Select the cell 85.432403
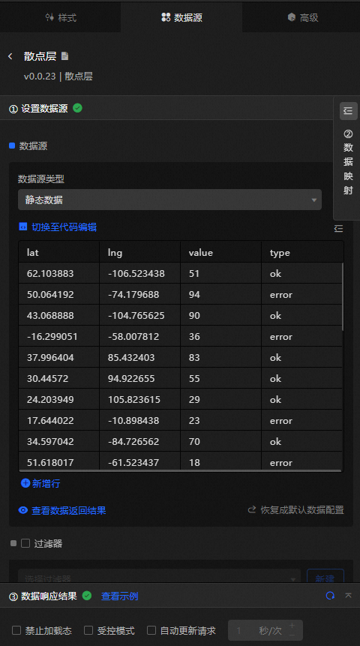 click(140, 357)
